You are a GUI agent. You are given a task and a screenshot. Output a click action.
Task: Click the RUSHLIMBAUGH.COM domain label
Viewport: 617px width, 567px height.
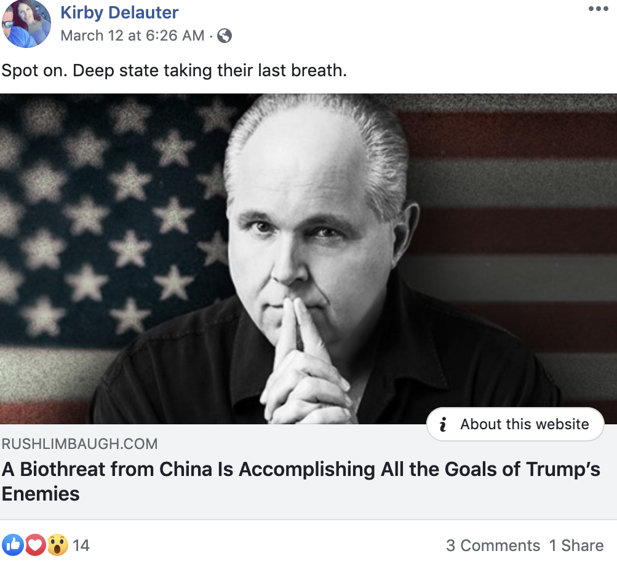(80, 443)
